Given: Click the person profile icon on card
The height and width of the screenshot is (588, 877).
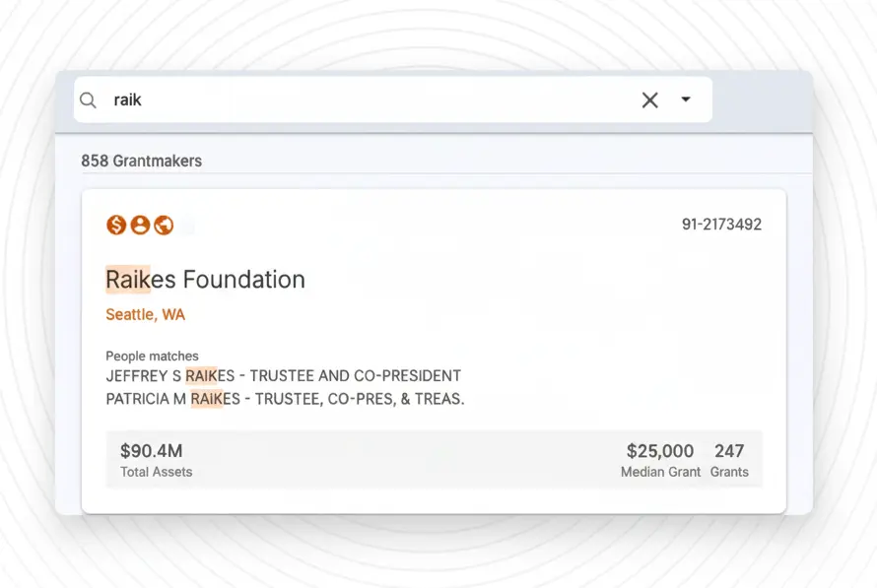Looking at the screenshot, I should [x=140, y=226].
